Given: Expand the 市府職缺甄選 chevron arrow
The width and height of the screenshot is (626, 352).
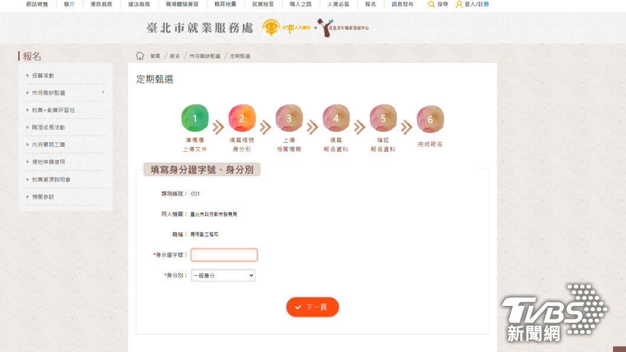Looking at the screenshot, I should click(x=103, y=92).
